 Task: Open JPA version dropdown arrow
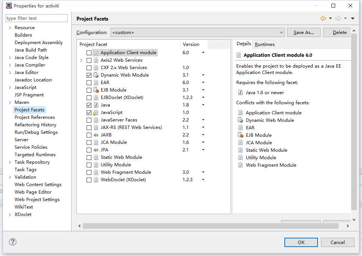tap(203, 149)
